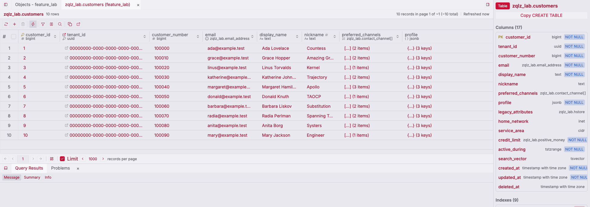
Task: Go to last page arrow
Action: click(41, 159)
